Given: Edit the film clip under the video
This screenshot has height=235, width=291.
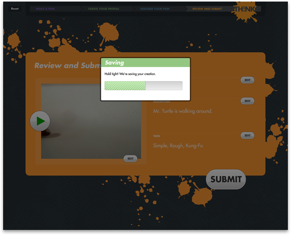Looking at the screenshot, I should tap(130, 158).
